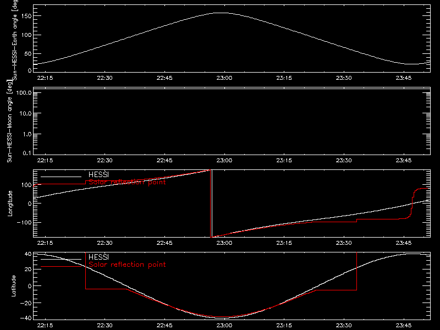Click the -100 tick on Longitude axis

tap(24, 222)
